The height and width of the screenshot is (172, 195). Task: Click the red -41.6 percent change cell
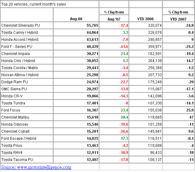114,47
